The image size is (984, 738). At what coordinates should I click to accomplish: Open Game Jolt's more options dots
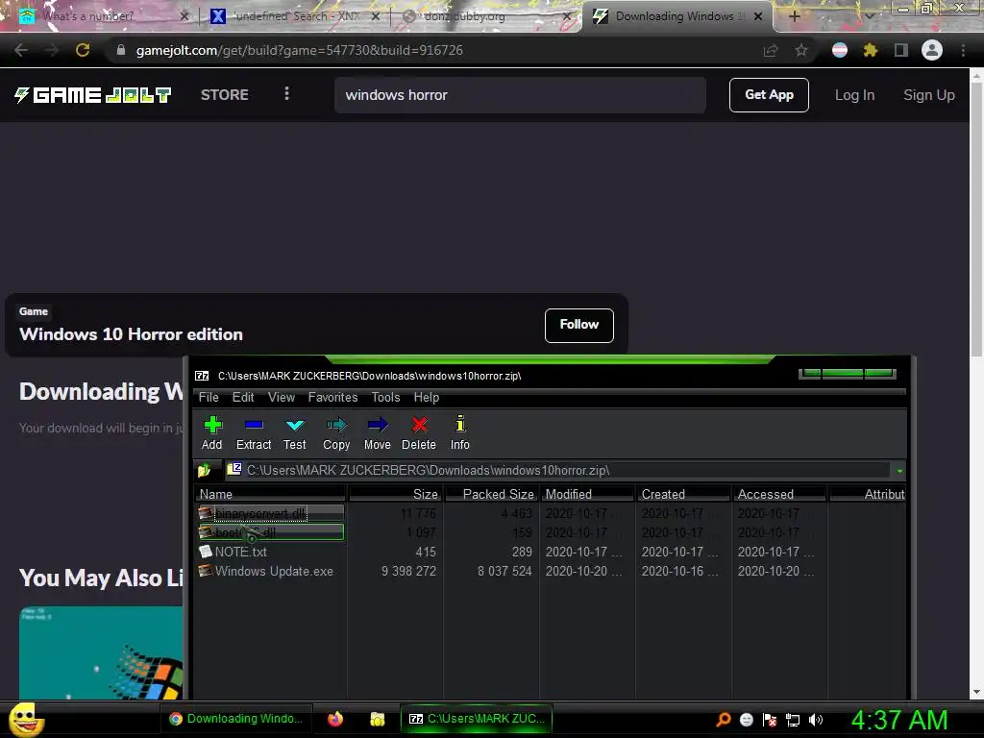tap(286, 93)
